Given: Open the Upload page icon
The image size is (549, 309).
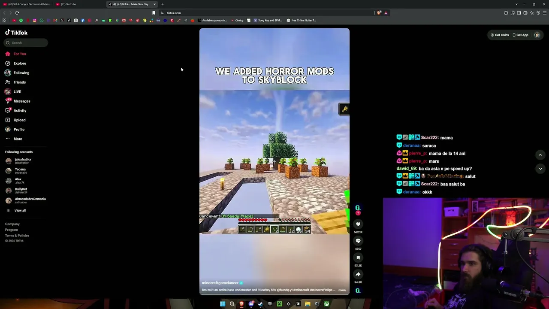Looking at the screenshot, I should pyautogui.click(x=8, y=120).
